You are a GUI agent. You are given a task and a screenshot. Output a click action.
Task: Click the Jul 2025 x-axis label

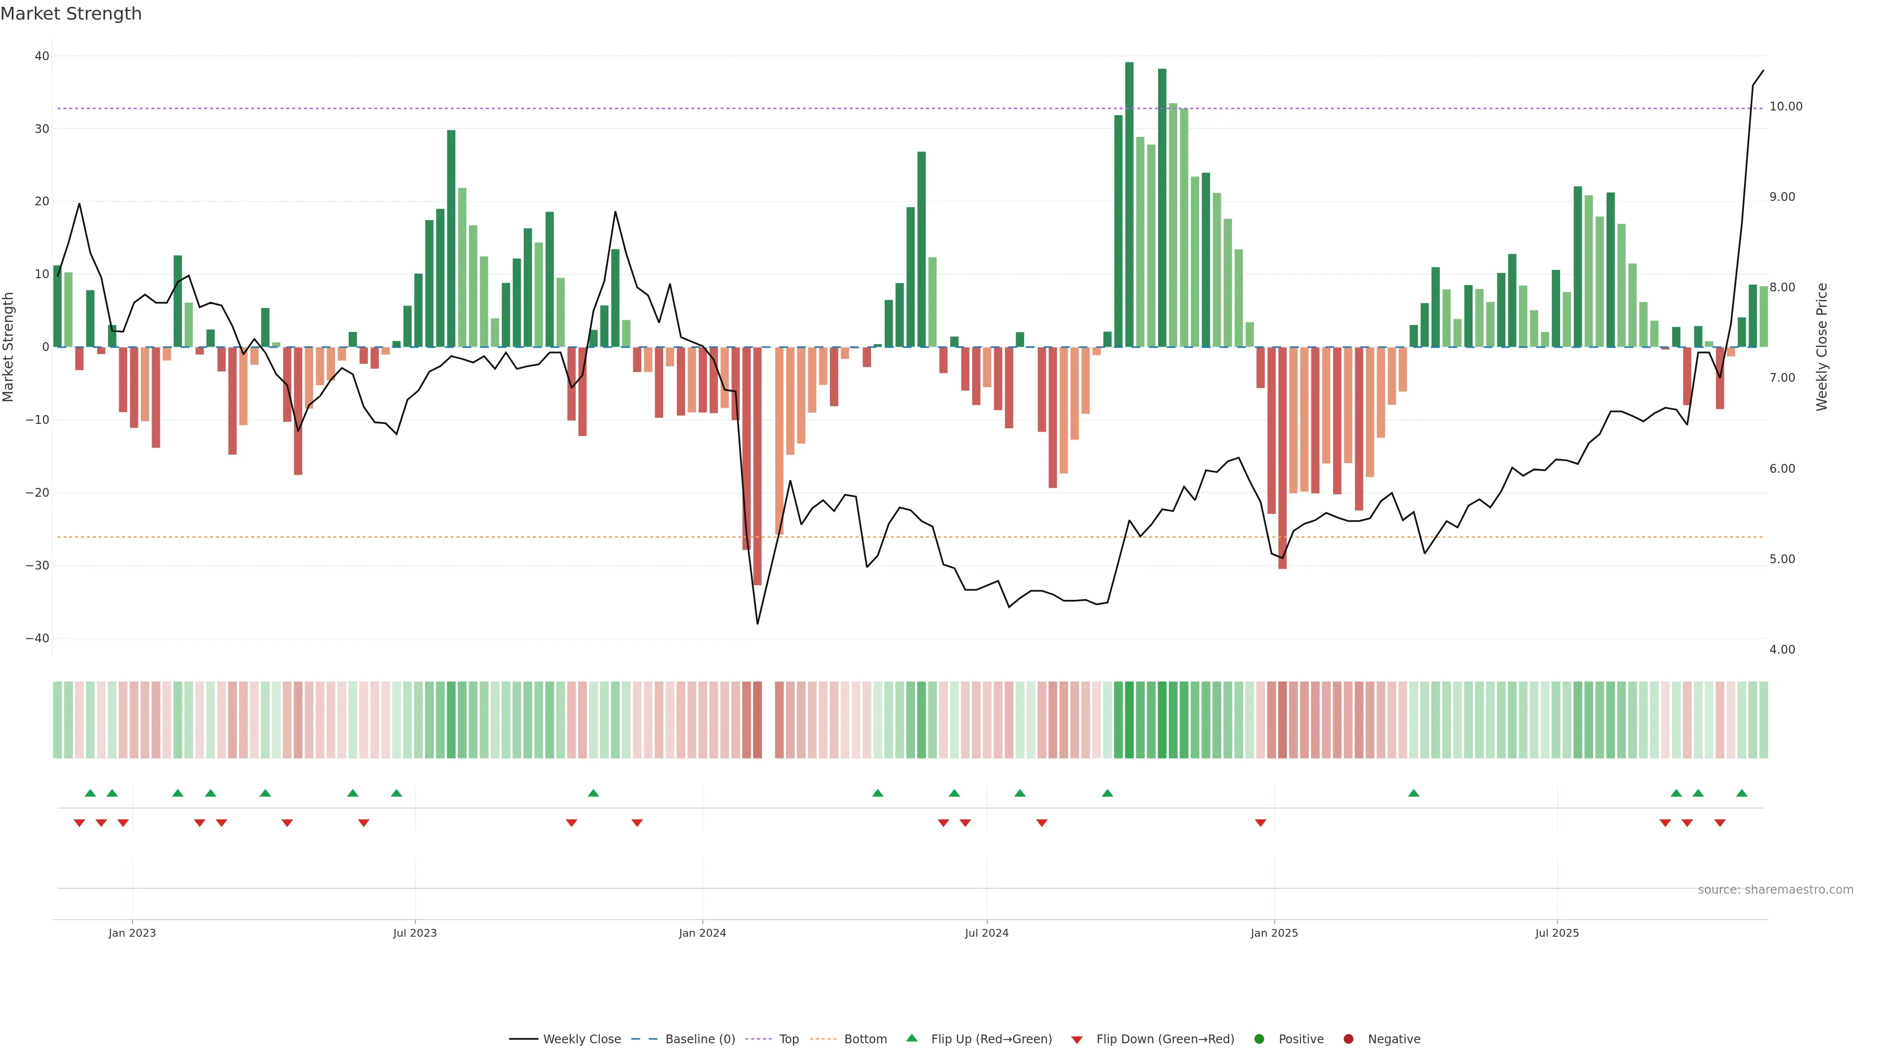(x=1557, y=933)
